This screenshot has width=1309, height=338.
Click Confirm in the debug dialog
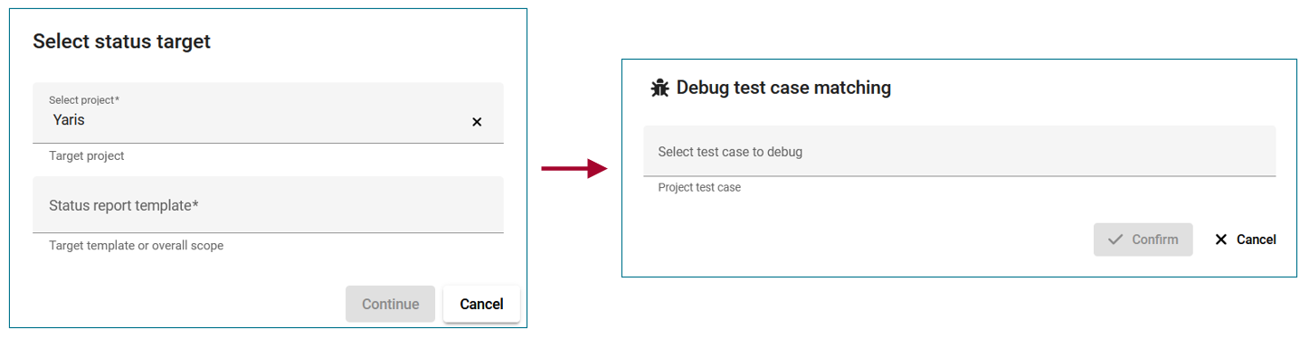tap(1143, 239)
